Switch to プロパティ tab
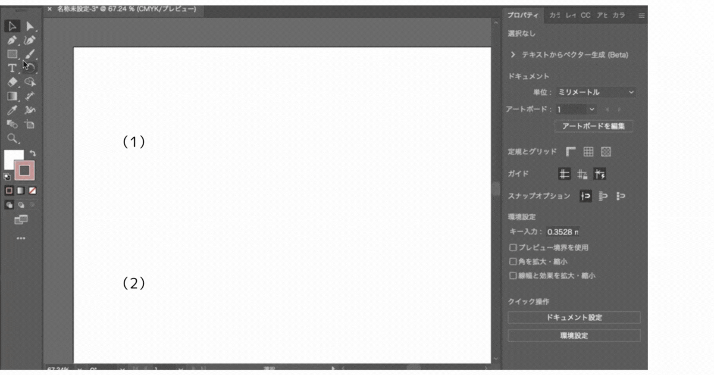 pyautogui.click(x=522, y=15)
